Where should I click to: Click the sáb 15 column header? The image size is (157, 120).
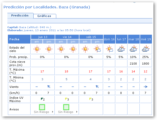click(x=91, y=37)
